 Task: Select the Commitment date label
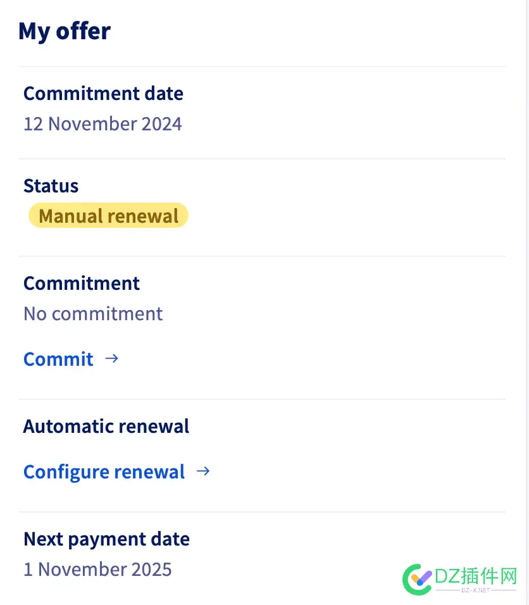103,94
